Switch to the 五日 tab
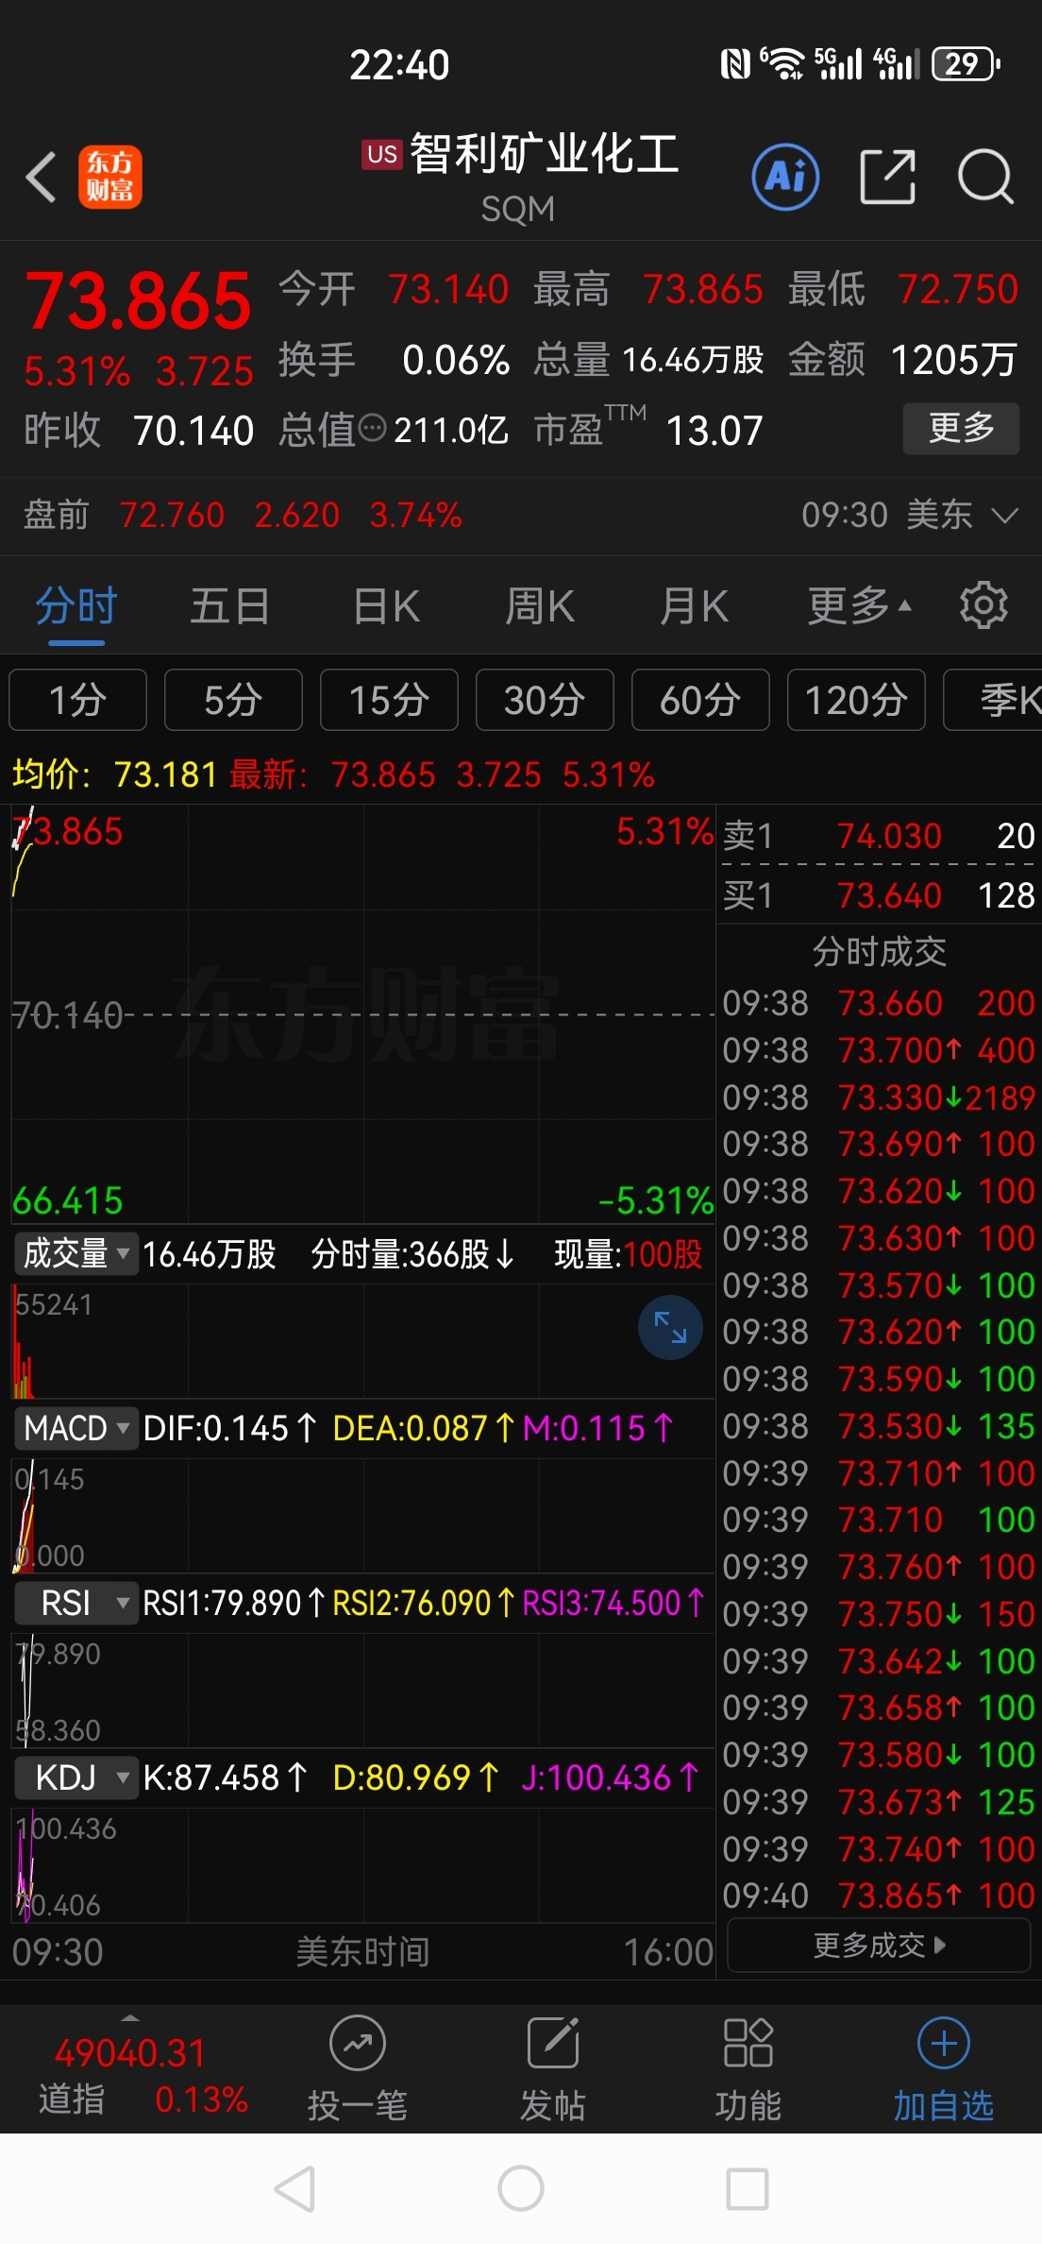Image resolution: width=1042 pixels, height=2244 pixels. click(x=230, y=606)
